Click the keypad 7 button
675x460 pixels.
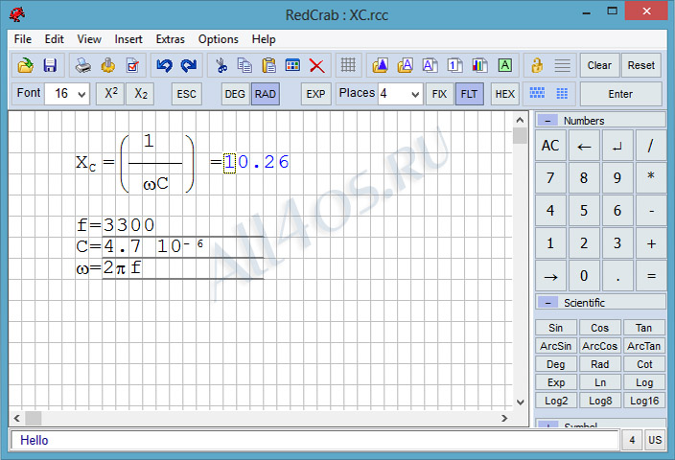550,177
